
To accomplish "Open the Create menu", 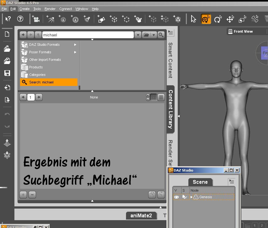I will click(24, 9).
